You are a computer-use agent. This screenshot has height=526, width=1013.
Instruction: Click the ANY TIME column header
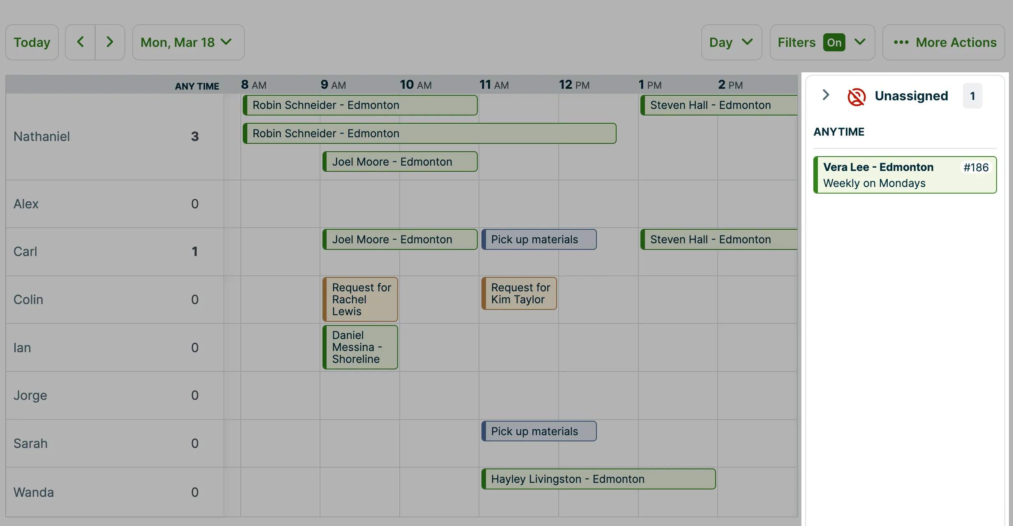coord(197,86)
